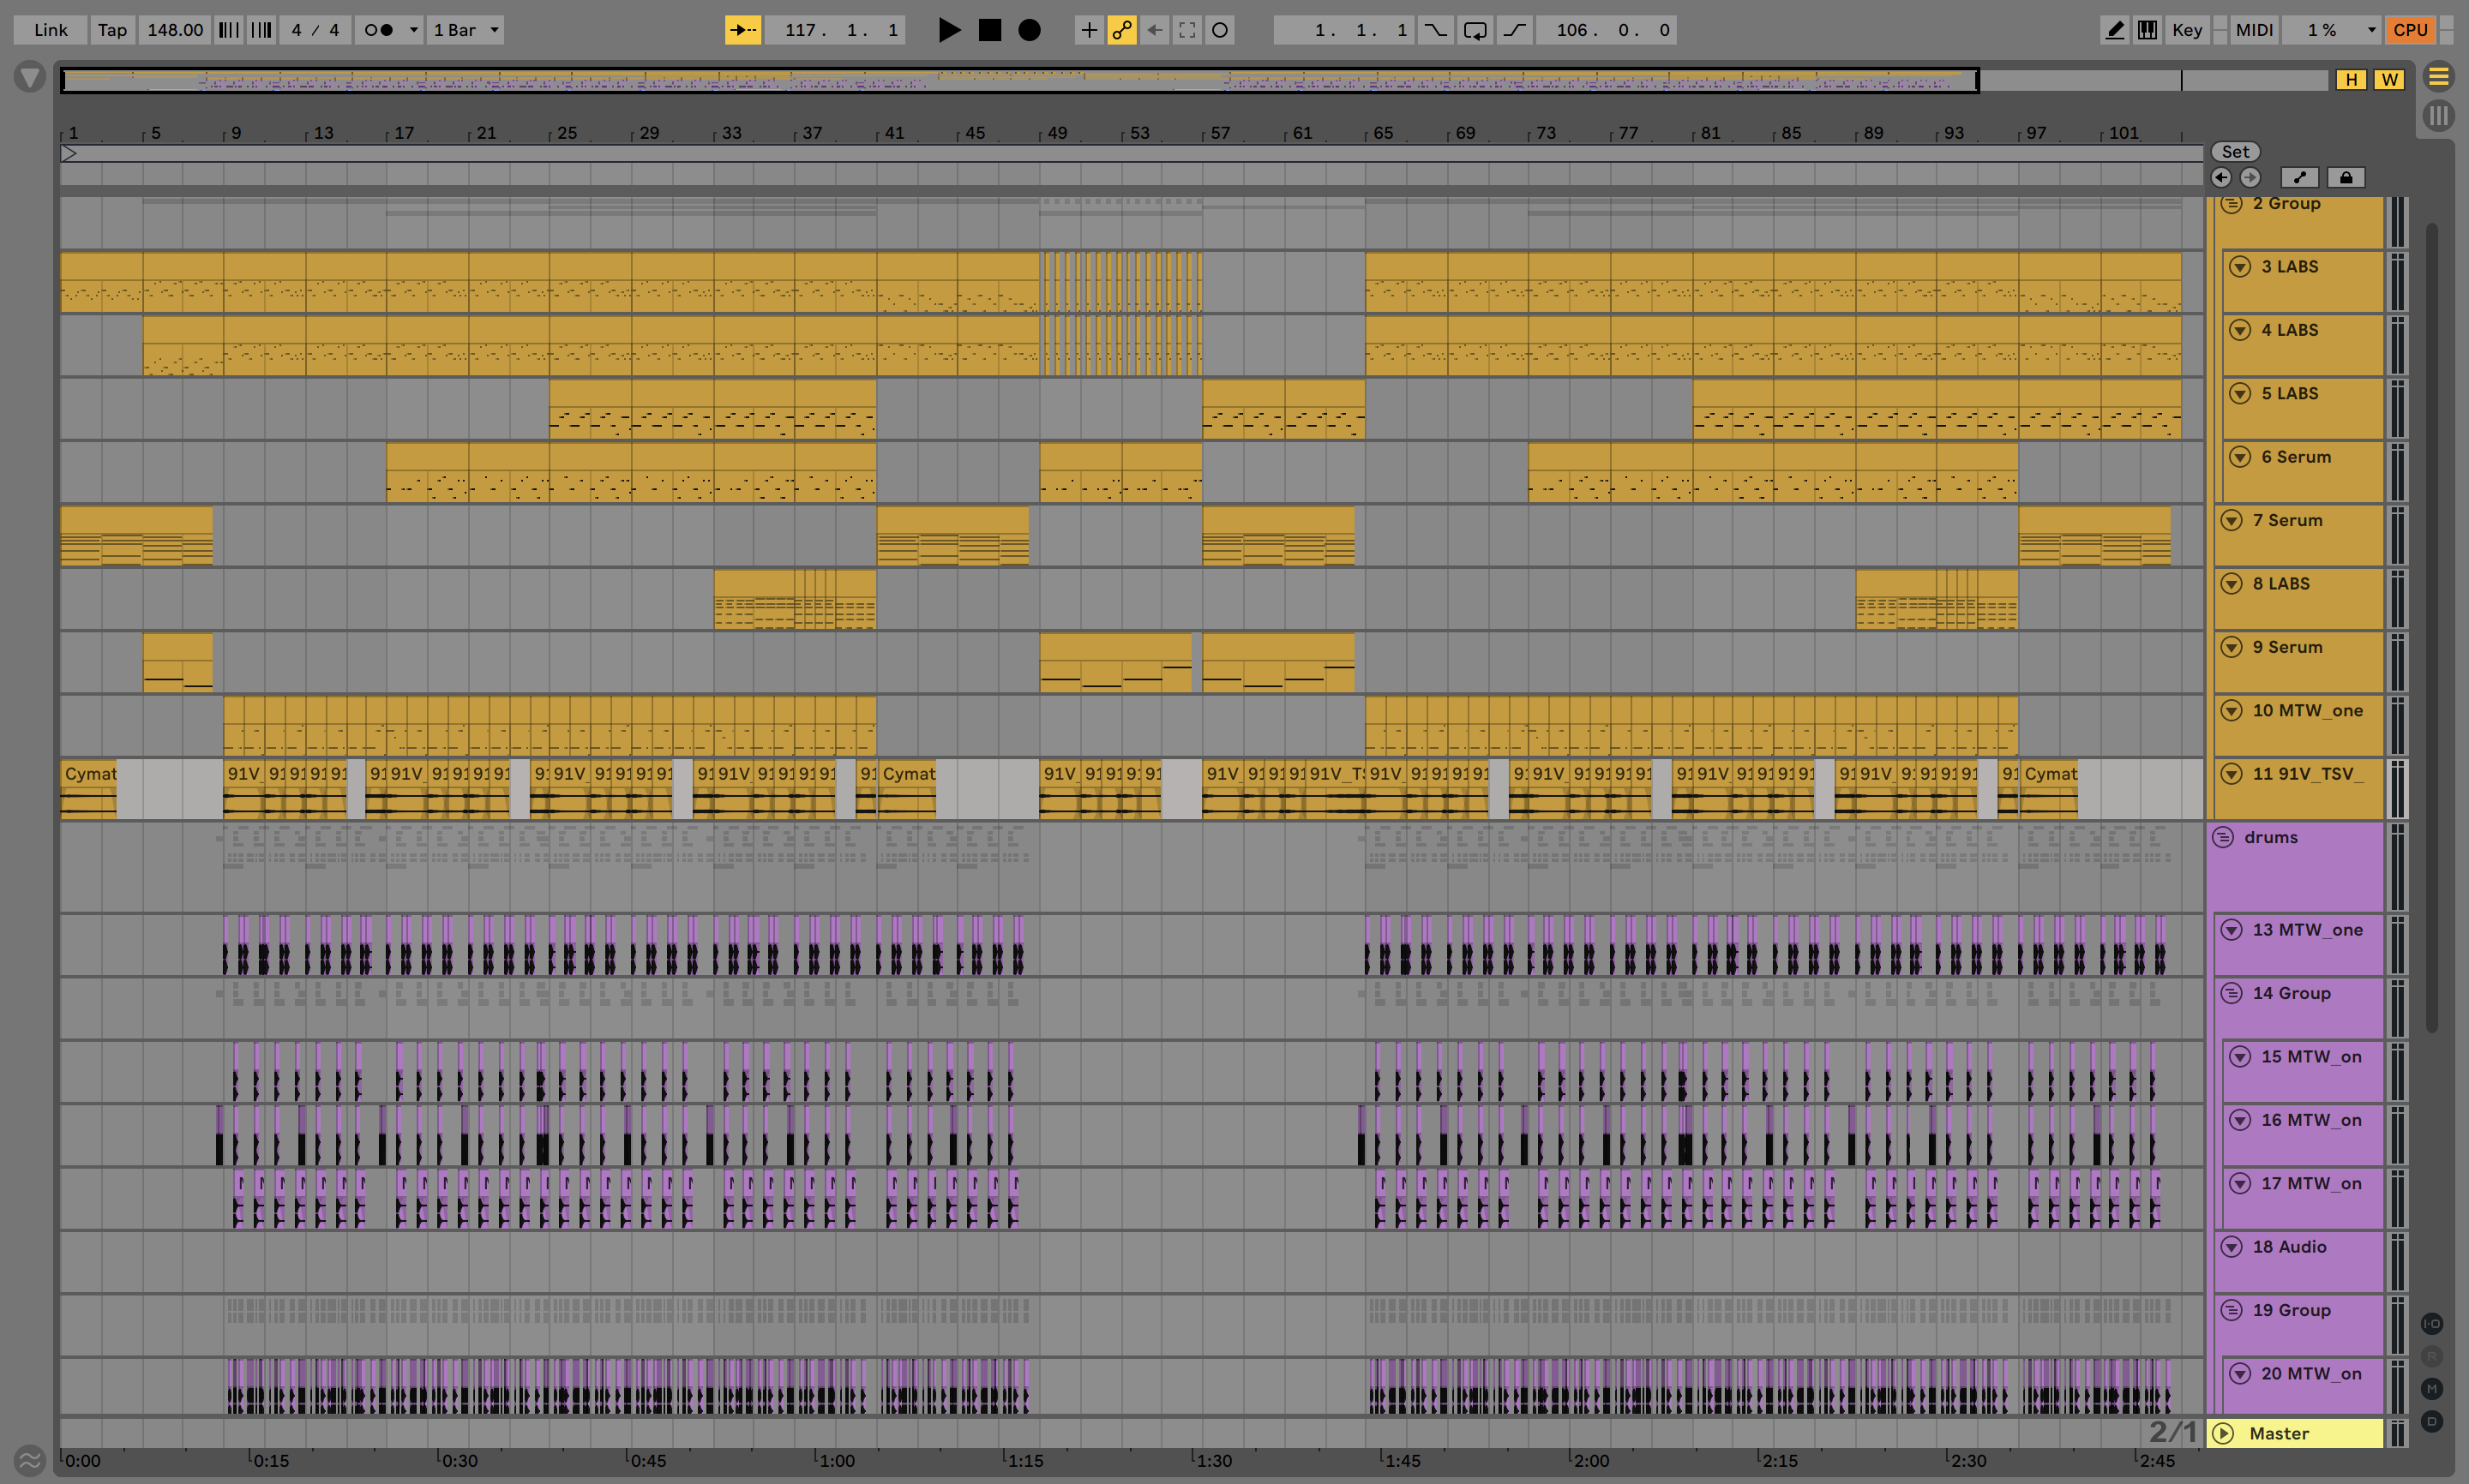
Task: Enable computer MIDI keyboard icon
Action: [2147, 30]
